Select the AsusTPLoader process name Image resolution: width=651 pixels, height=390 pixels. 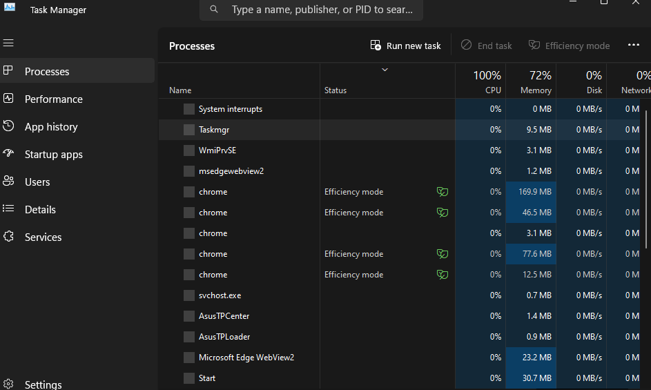coord(224,337)
